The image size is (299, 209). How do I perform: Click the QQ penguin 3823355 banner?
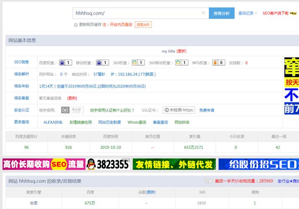click(x=108, y=164)
